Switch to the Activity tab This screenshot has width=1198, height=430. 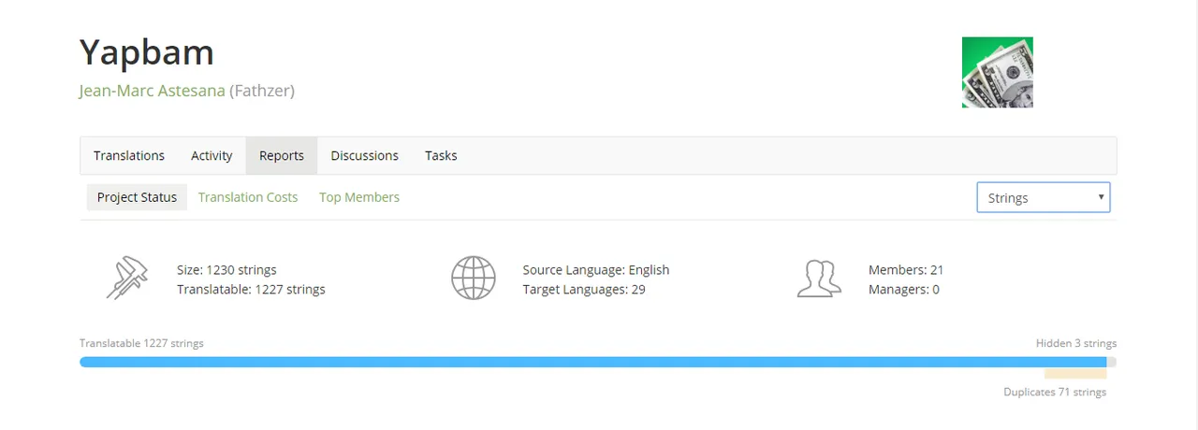click(x=212, y=156)
